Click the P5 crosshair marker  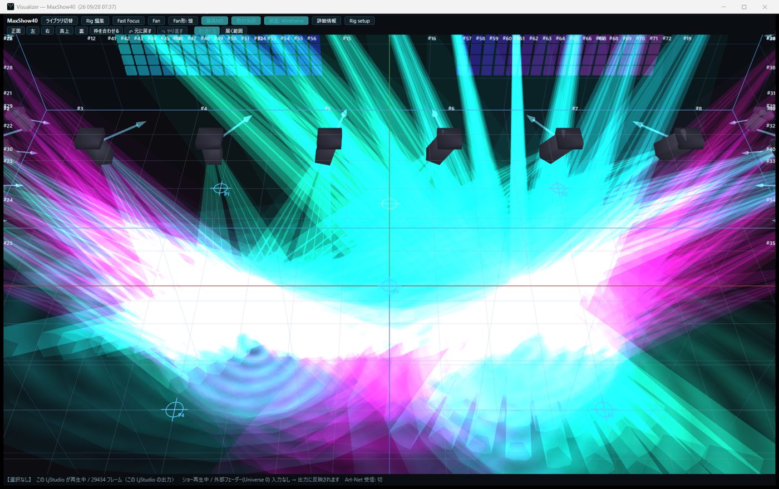click(604, 410)
